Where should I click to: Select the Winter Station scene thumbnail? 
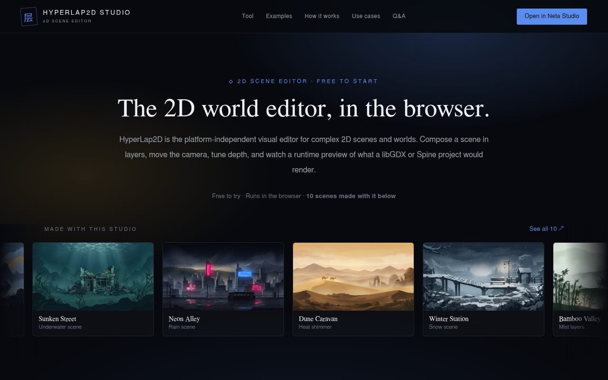click(484, 276)
